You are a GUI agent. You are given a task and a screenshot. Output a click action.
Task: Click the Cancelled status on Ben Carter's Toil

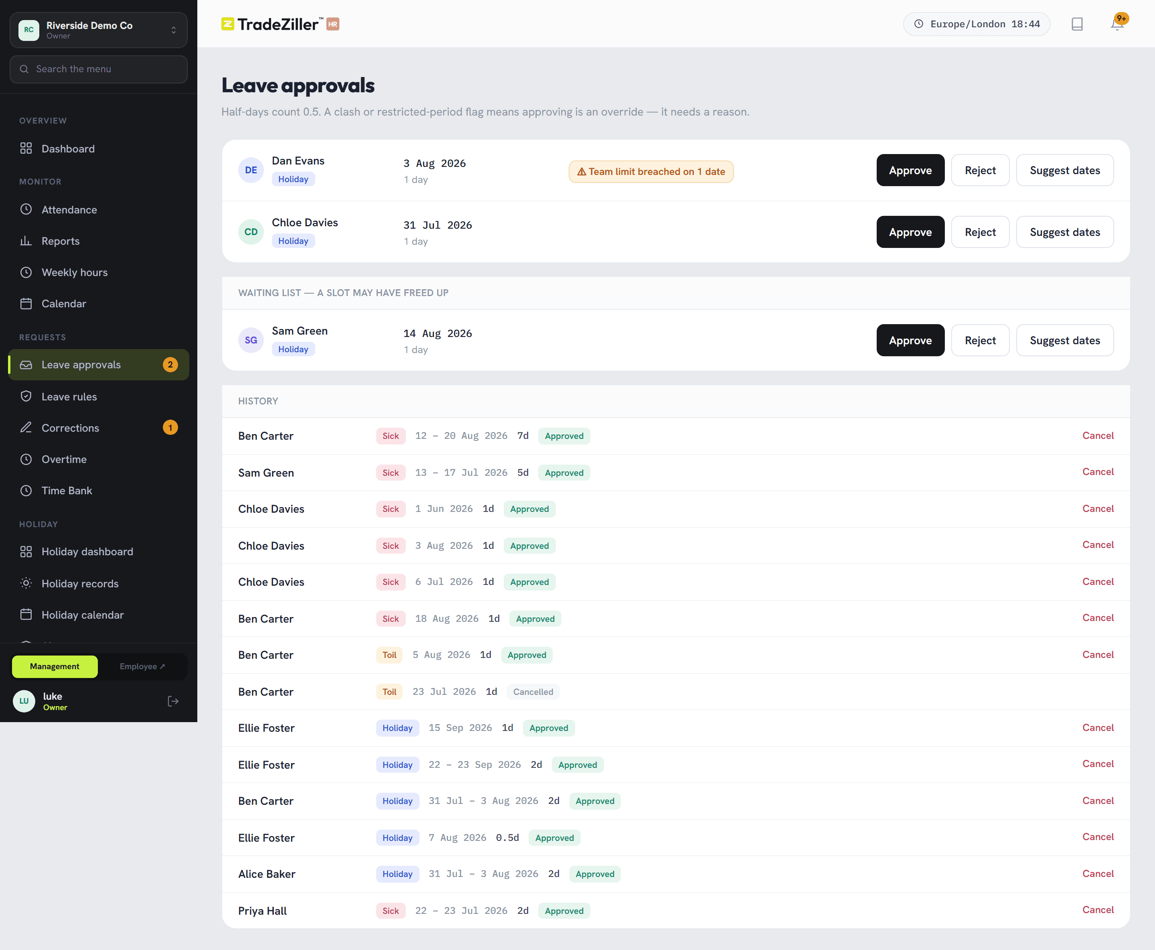tap(533, 692)
